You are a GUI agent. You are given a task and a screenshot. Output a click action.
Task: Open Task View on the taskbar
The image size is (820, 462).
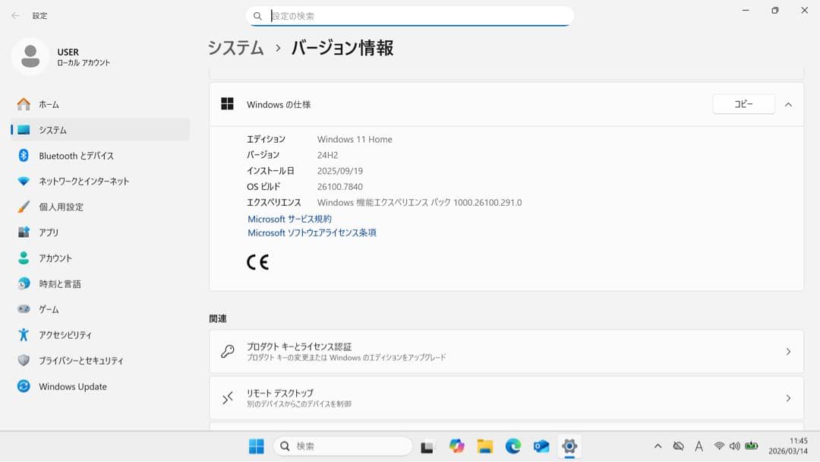coord(427,446)
